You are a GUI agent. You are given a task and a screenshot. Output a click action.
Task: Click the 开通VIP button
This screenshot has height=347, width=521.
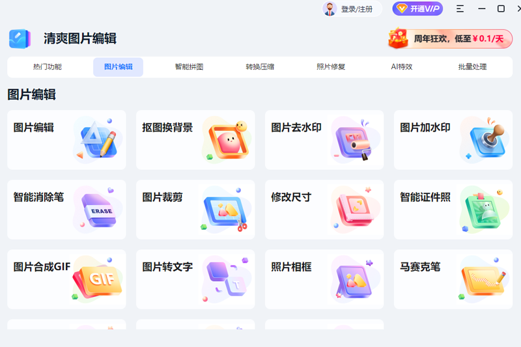417,8
